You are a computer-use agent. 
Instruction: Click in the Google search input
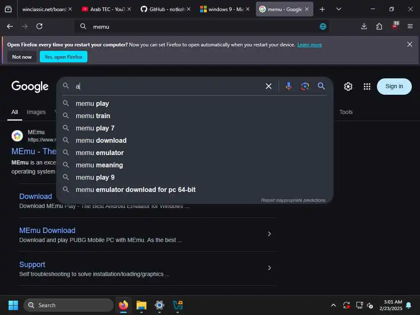(169, 86)
